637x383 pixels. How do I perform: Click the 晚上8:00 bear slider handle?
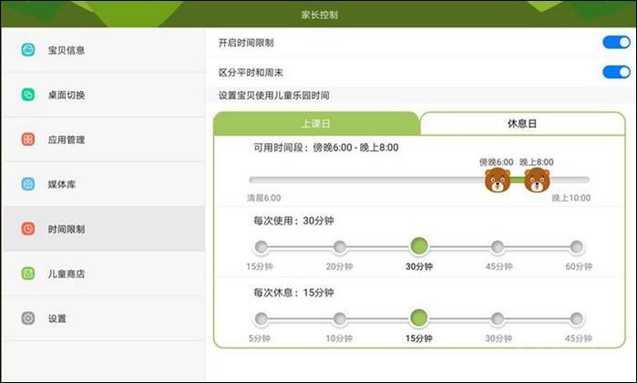point(537,181)
